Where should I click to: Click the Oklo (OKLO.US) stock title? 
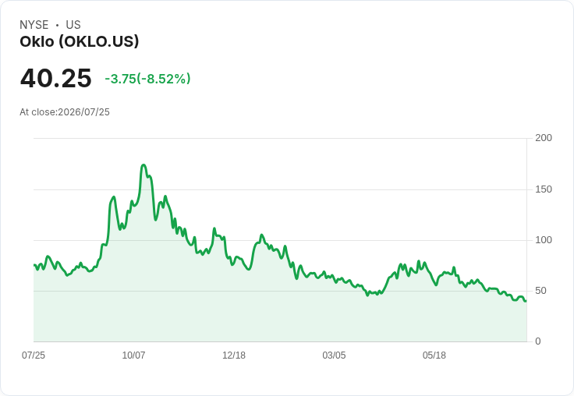80,42
